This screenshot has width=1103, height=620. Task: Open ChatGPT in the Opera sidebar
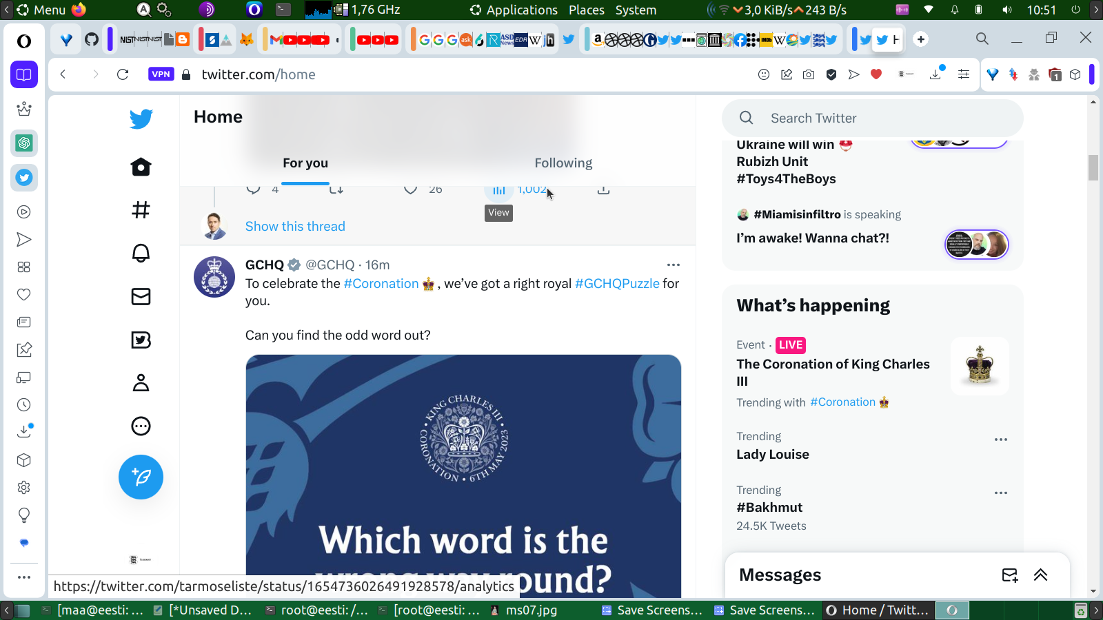pyautogui.click(x=24, y=143)
